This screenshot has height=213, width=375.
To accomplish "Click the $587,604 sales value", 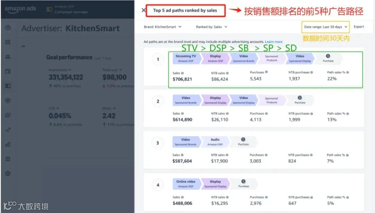I will point(182,161).
